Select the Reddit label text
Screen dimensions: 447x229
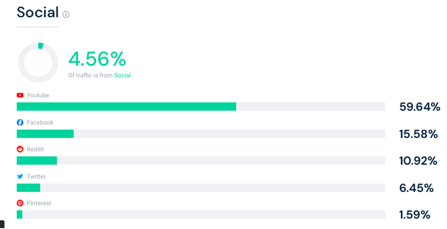(35, 149)
